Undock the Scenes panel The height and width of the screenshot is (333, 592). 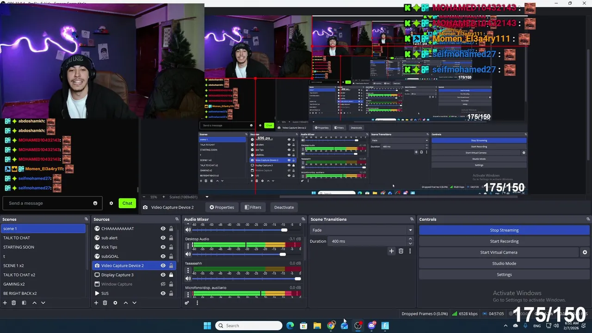point(86,219)
